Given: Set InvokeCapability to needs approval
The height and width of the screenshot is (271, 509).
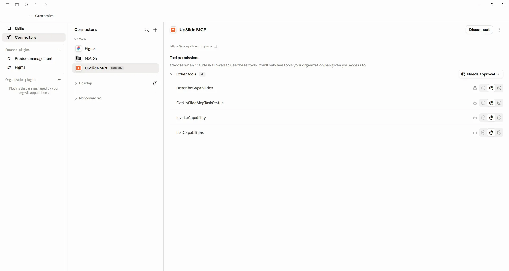Looking at the screenshot, I should coord(491,118).
